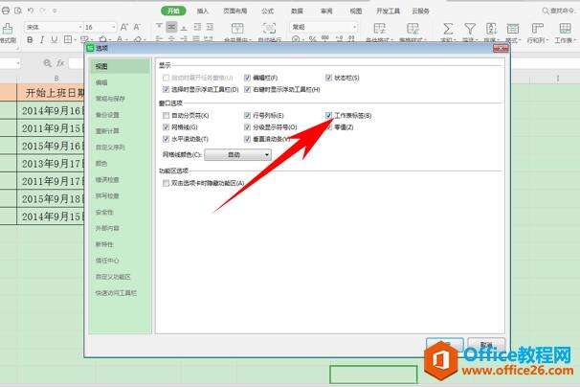
Task: Click the fill color icon in ribbon
Action: coord(103,39)
